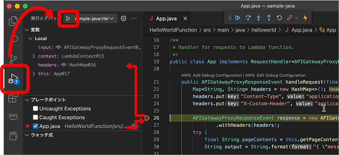339x155 pixels.
Task: Click Continue in the debug toolbar
Action: pyautogui.click(x=238, y=18)
